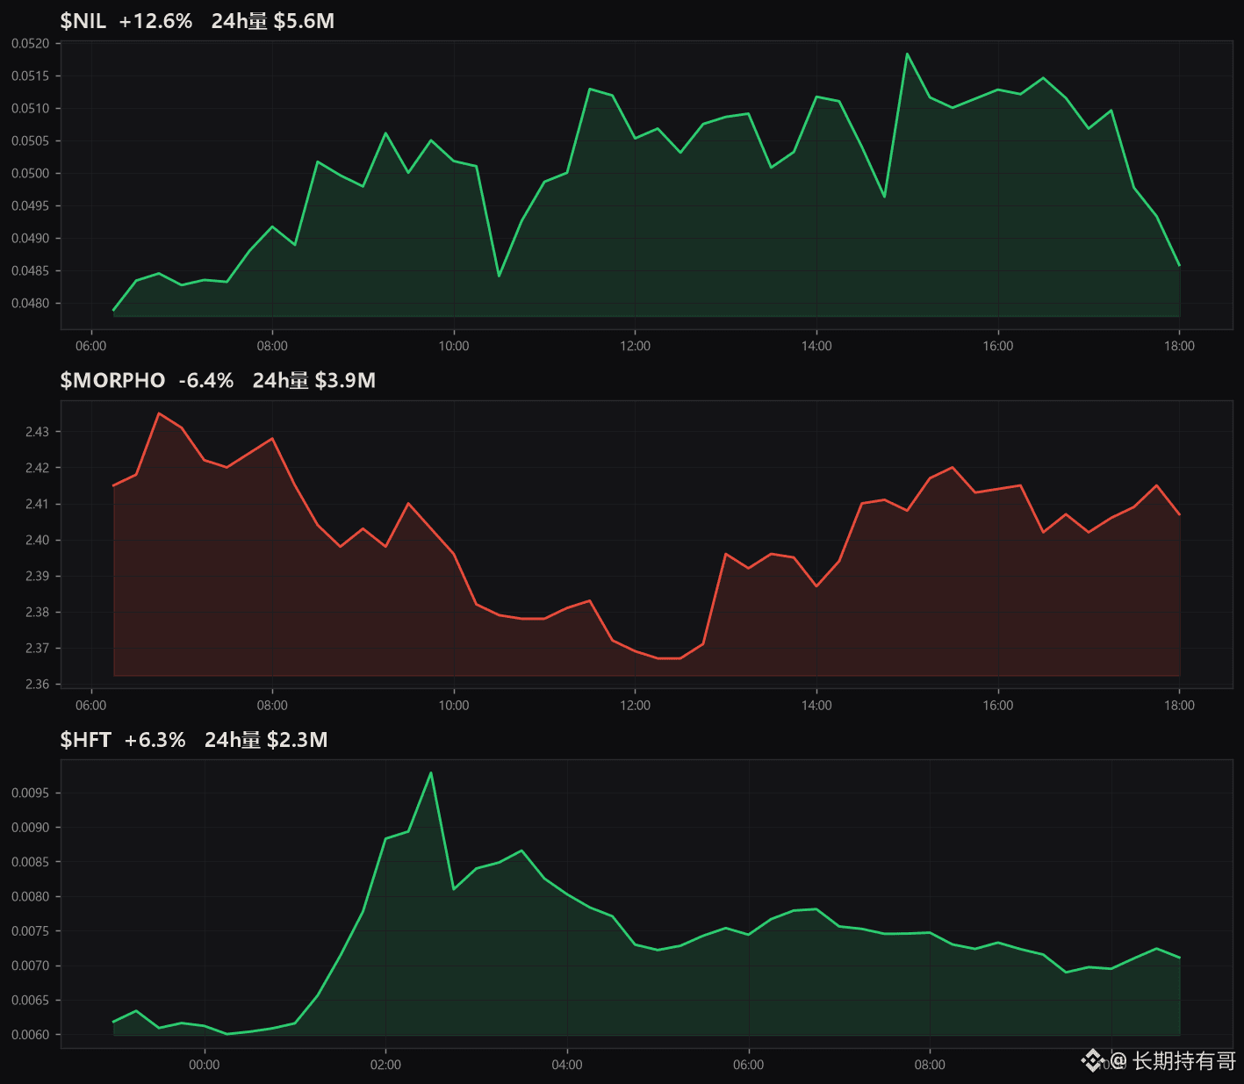Click the $MORPHO ticker title

click(112, 380)
